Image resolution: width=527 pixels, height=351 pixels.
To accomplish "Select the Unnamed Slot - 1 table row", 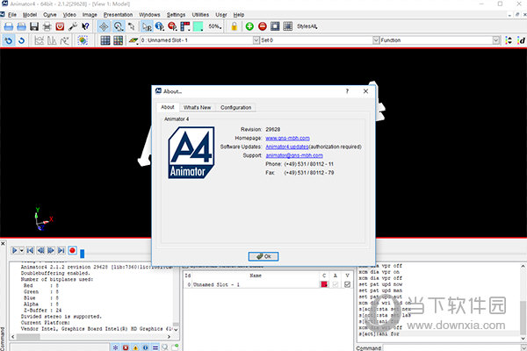I will coord(268,284).
